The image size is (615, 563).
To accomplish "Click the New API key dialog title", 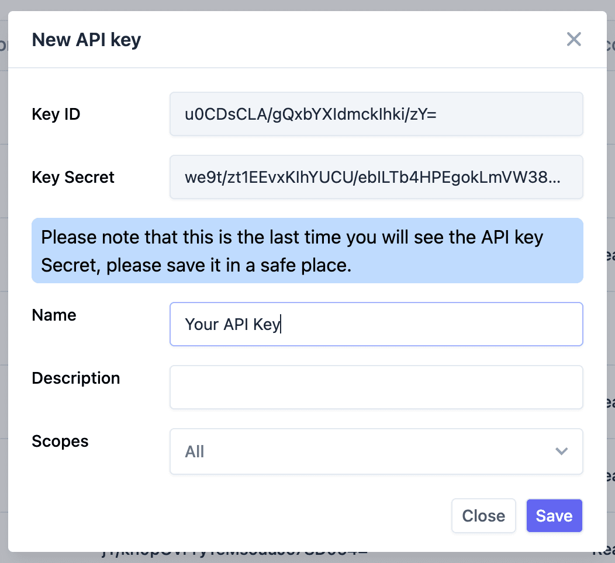I will (86, 39).
